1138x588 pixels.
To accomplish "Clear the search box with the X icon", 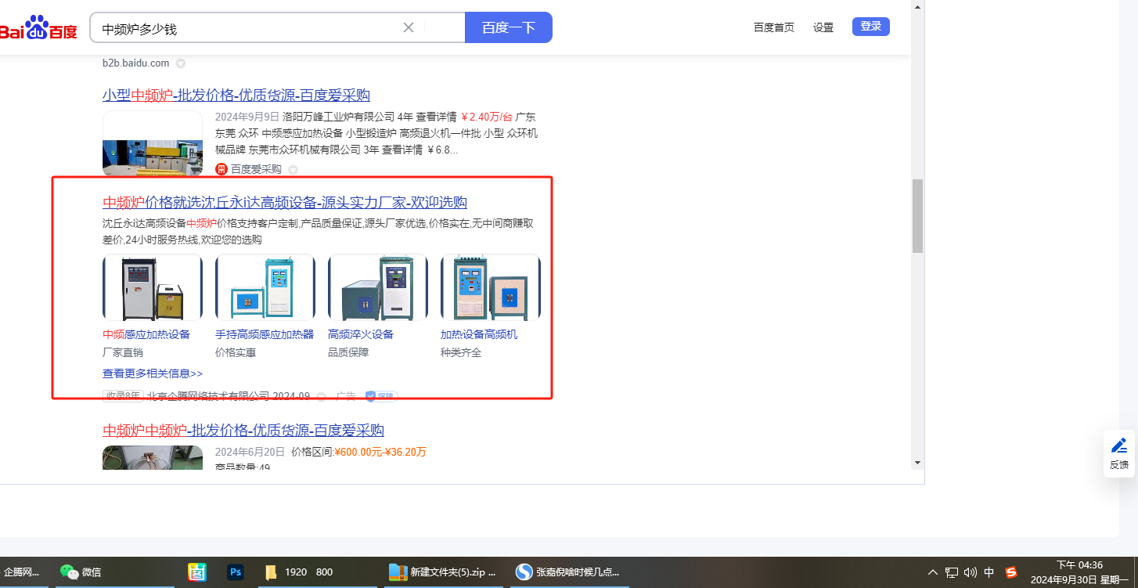I will 409,27.
